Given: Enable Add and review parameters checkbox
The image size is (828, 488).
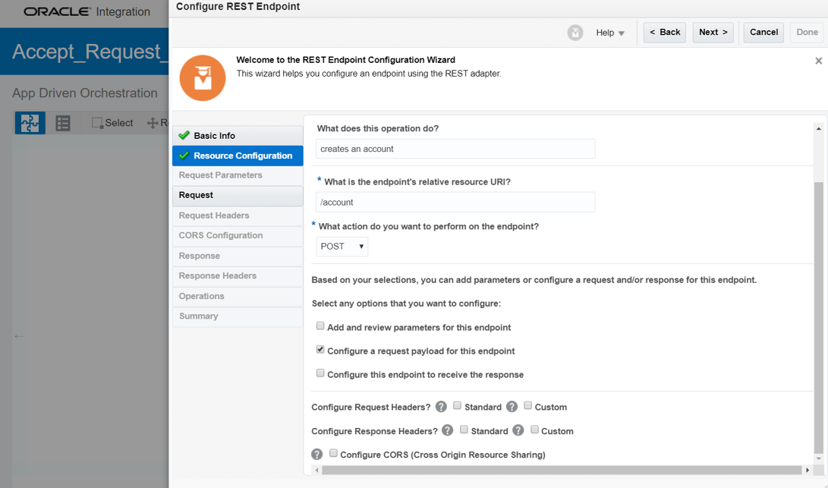Looking at the screenshot, I should (320, 326).
